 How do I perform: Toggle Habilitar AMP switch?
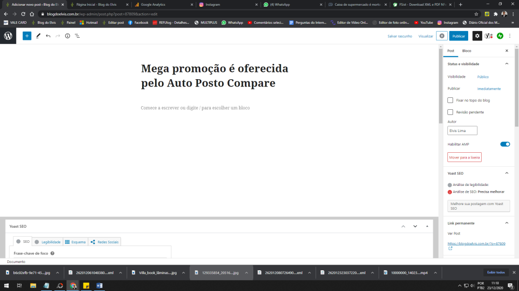(x=505, y=144)
